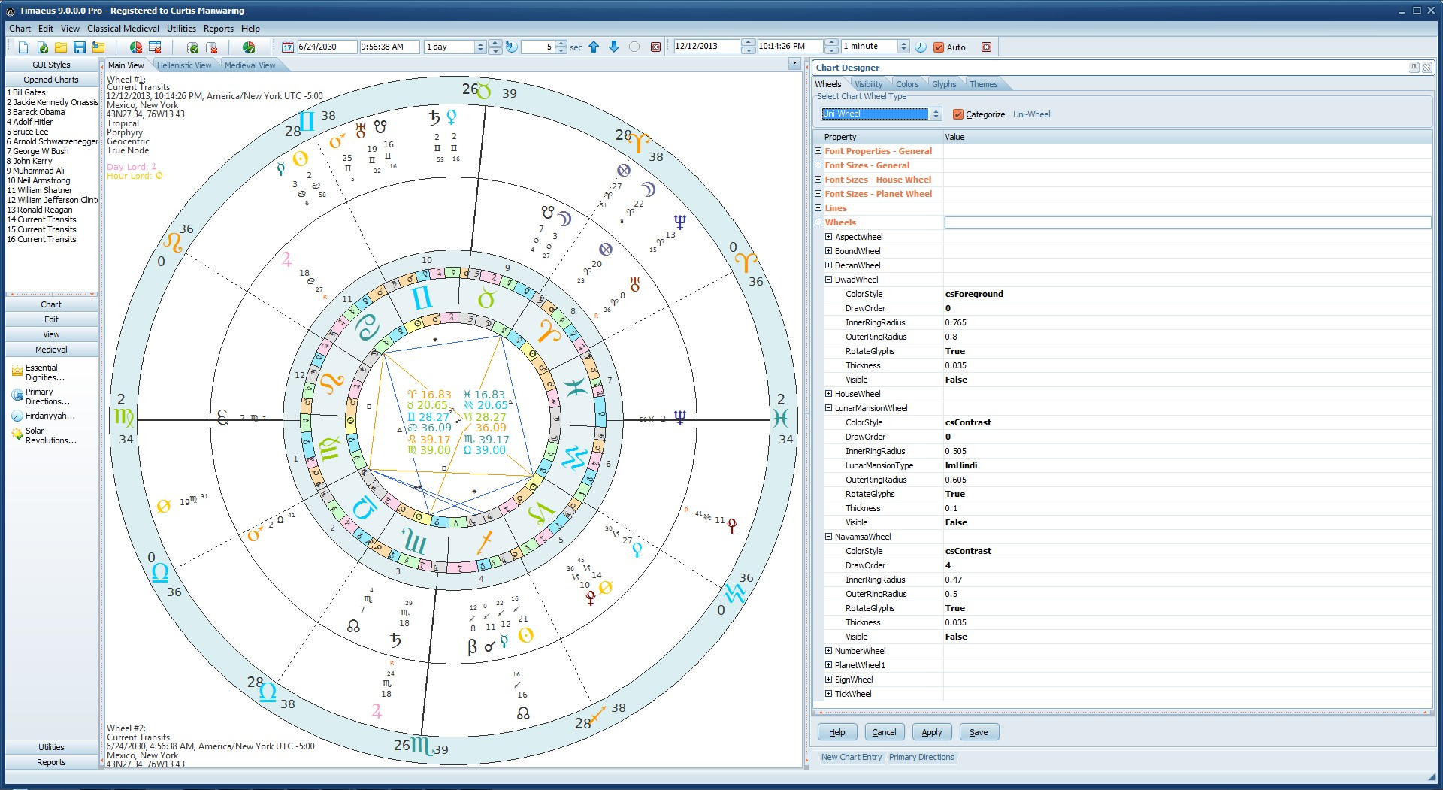Click the animation clock icon before seconds field
The width and height of the screenshot is (1443, 790).
coord(512,47)
